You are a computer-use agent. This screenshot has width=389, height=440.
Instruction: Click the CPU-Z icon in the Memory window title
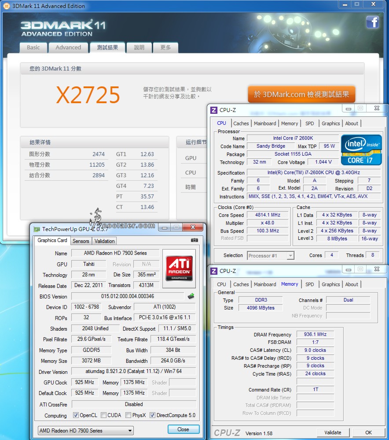(214, 271)
